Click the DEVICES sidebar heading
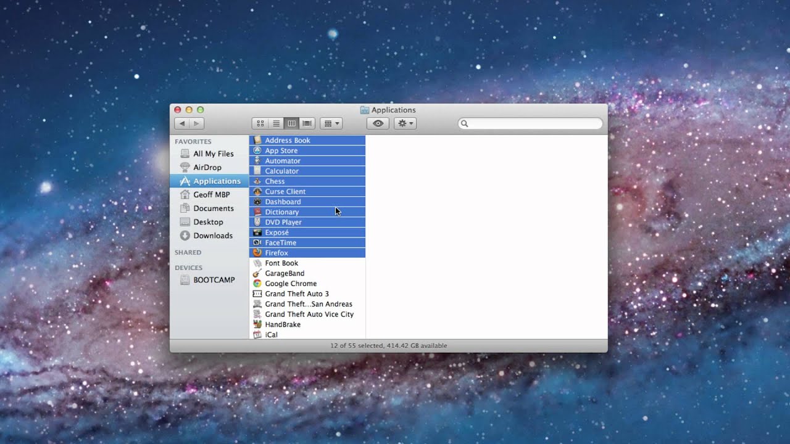This screenshot has width=790, height=444. pos(188,268)
